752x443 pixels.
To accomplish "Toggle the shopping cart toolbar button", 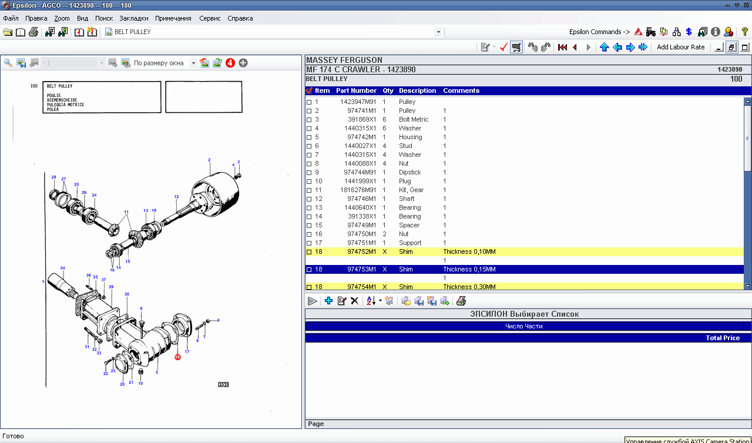I will coord(516,47).
